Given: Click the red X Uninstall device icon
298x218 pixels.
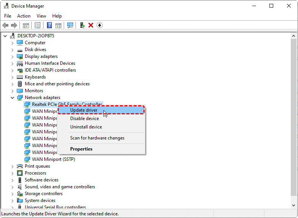Looking at the screenshot, I should pos(91,25).
